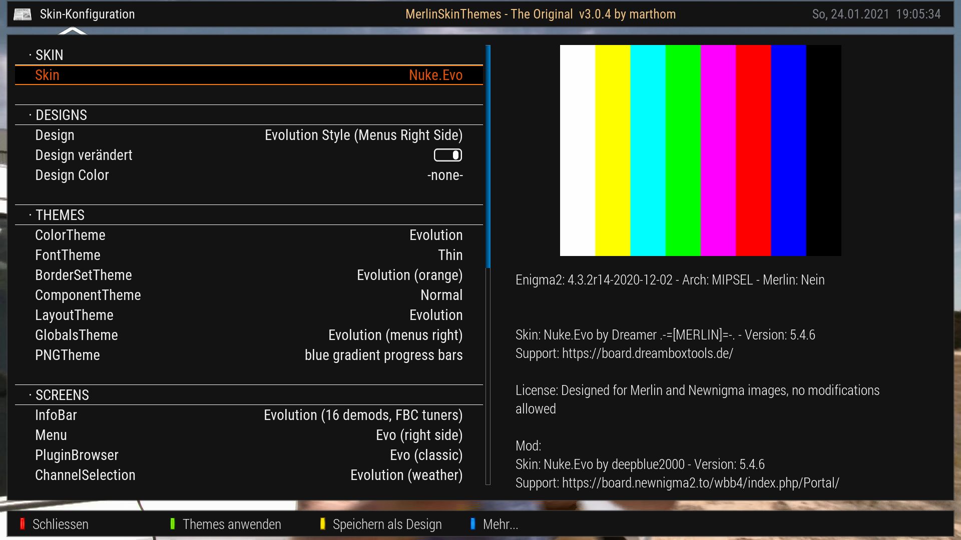961x540 pixels.
Task: Click 'Evo (classic)' value
Action: (426, 455)
